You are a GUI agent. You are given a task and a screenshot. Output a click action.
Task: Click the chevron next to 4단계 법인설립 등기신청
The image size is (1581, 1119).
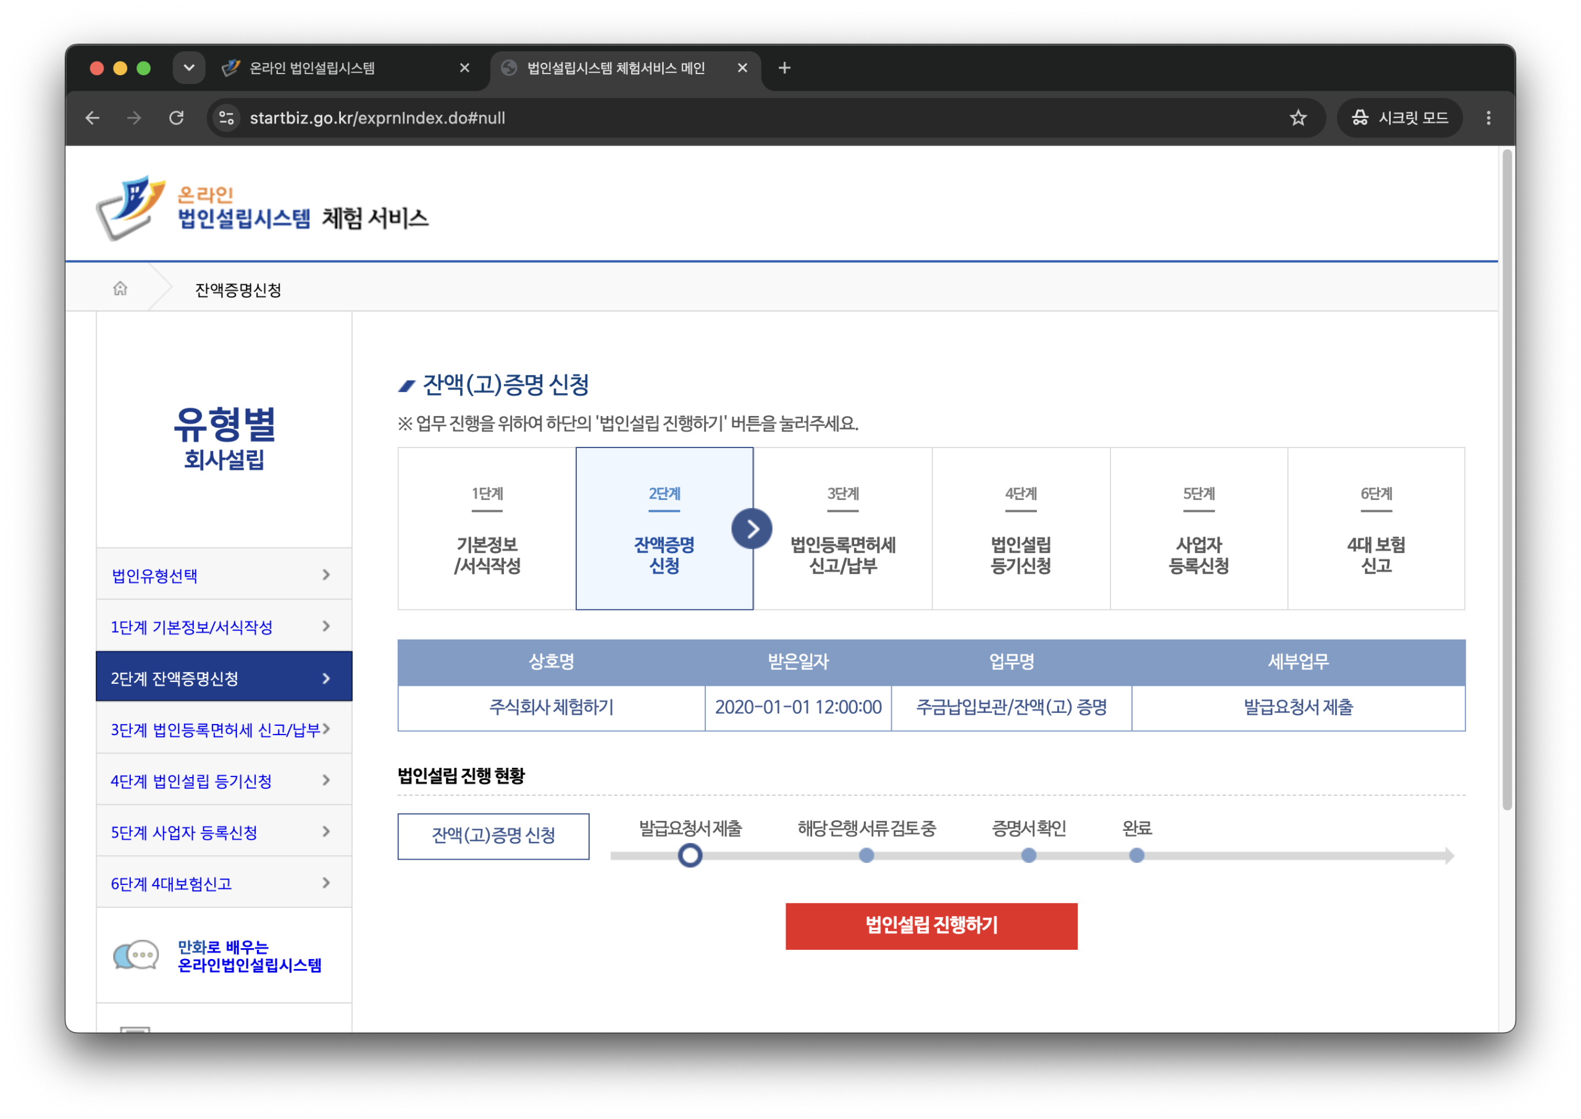326,780
